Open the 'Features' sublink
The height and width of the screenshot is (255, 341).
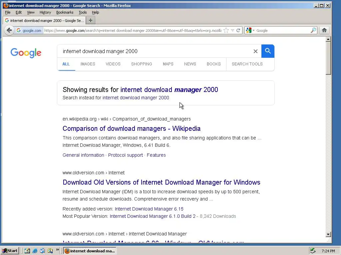pos(156,155)
